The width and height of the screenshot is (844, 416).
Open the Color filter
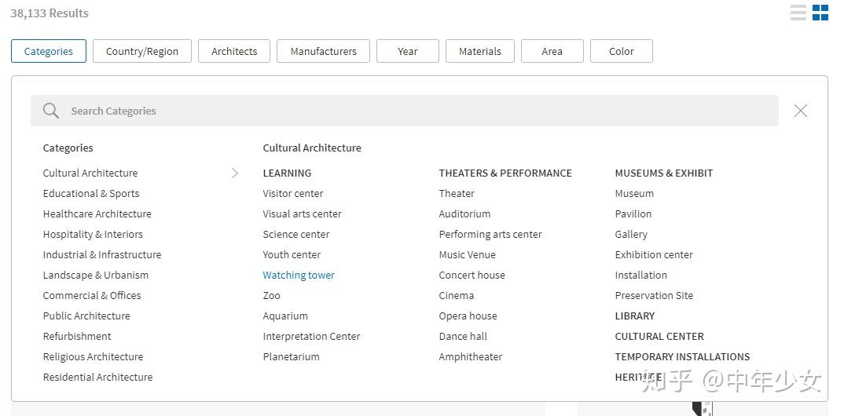tap(621, 51)
